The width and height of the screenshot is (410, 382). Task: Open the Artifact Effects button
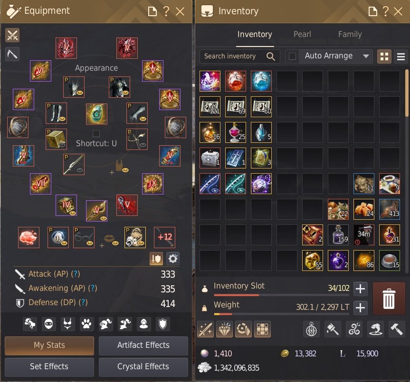[143, 345]
